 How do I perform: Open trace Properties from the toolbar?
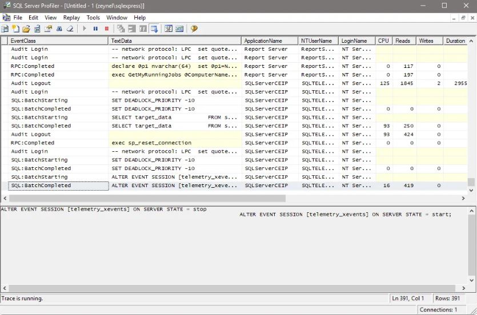tap(48, 29)
